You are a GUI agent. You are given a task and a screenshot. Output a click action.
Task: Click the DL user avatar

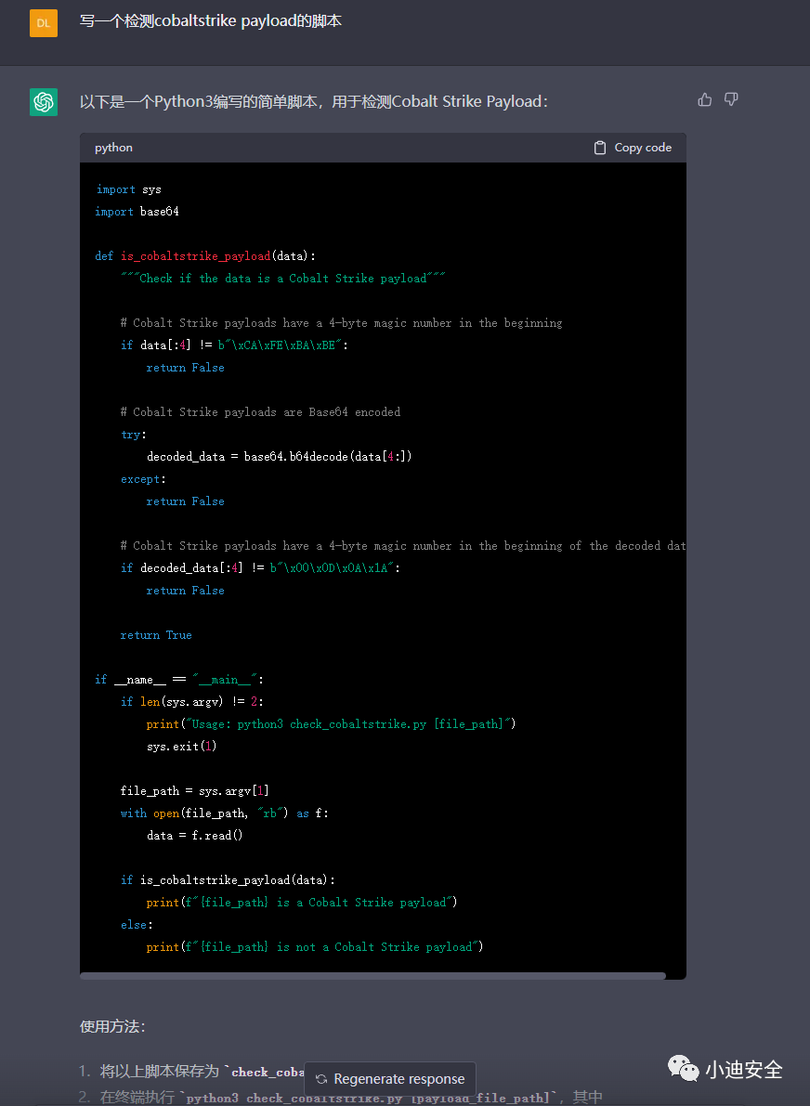[43, 22]
